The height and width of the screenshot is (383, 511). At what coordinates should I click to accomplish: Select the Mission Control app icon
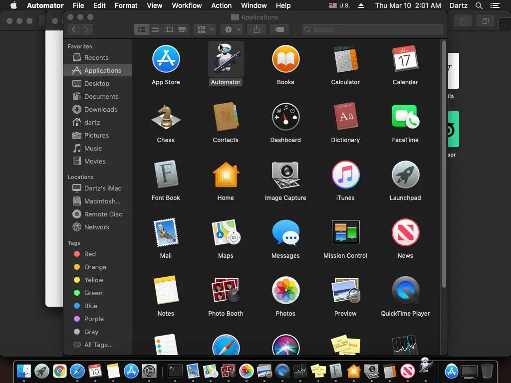(x=345, y=232)
